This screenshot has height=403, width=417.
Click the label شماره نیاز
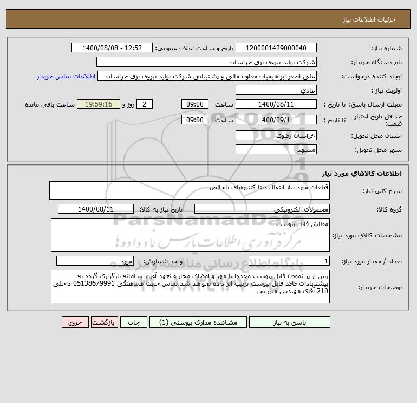coord(387,48)
